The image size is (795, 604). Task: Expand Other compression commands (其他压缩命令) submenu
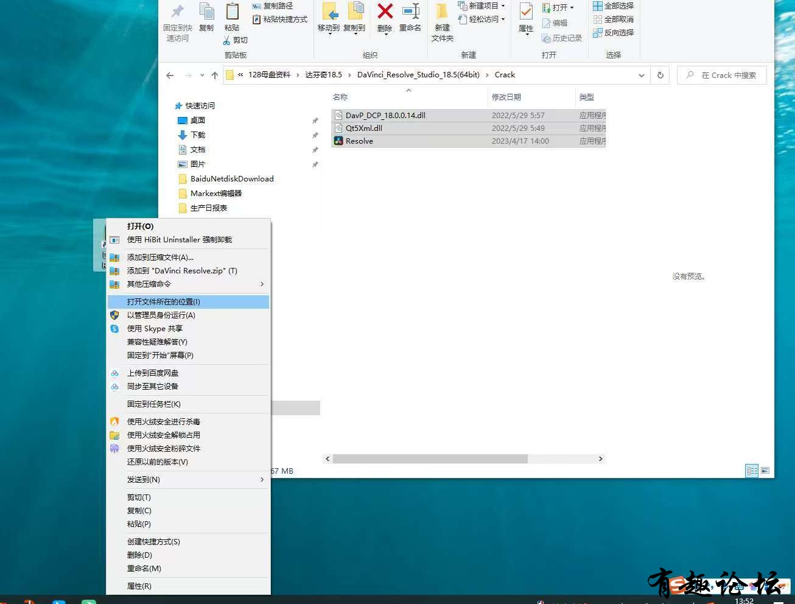(188, 284)
